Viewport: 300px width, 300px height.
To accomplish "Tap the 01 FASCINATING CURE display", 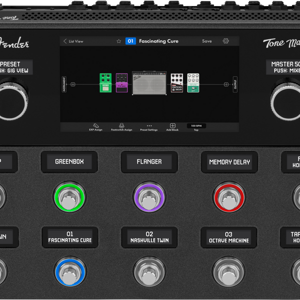I will tap(70, 237).
